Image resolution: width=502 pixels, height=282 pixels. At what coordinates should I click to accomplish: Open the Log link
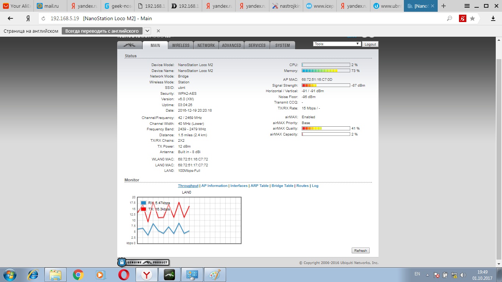[x=315, y=186]
